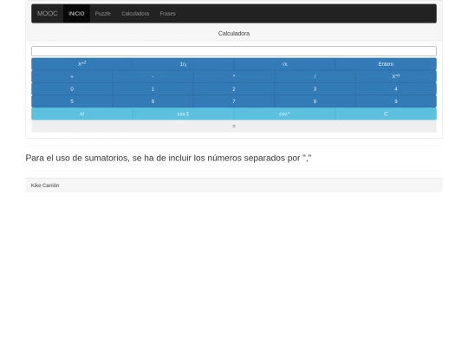
Task: Click the Kike Carrión footer text
Action: (45, 185)
